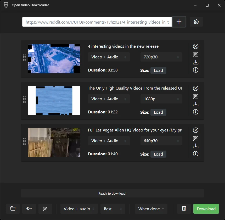Click the 'Duration: 01:40' text
Image resolution: width=225 pixels, height=220 pixels.
point(103,154)
